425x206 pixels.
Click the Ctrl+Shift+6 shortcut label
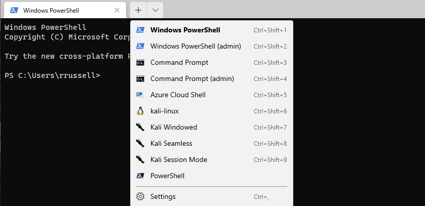(x=270, y=111)
